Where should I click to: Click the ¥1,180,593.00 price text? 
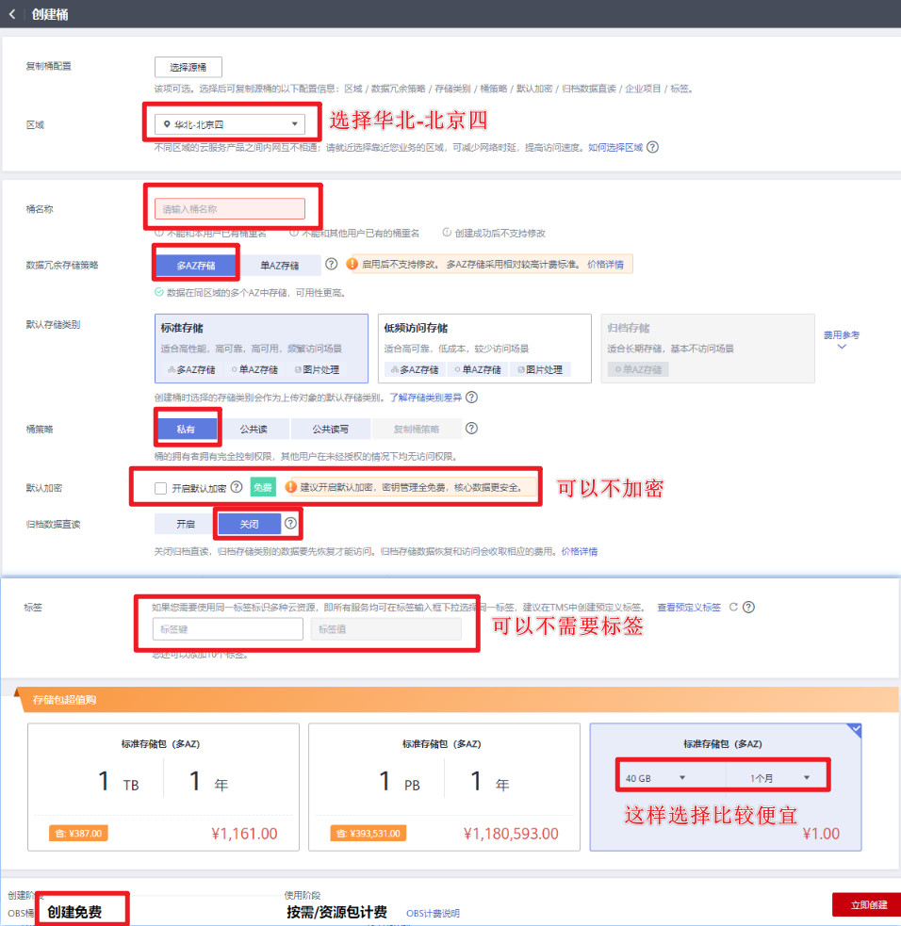pos(511,834)
